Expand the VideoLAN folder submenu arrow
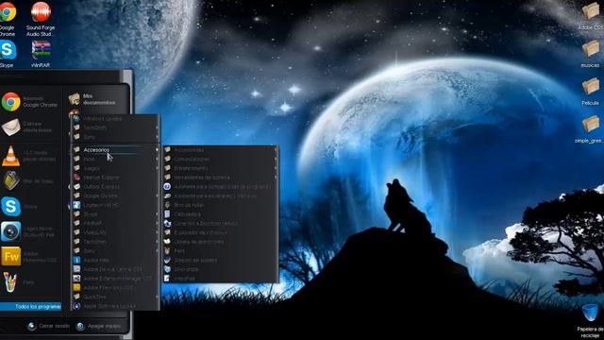604x340 pixels. click(x=157, y=232)
